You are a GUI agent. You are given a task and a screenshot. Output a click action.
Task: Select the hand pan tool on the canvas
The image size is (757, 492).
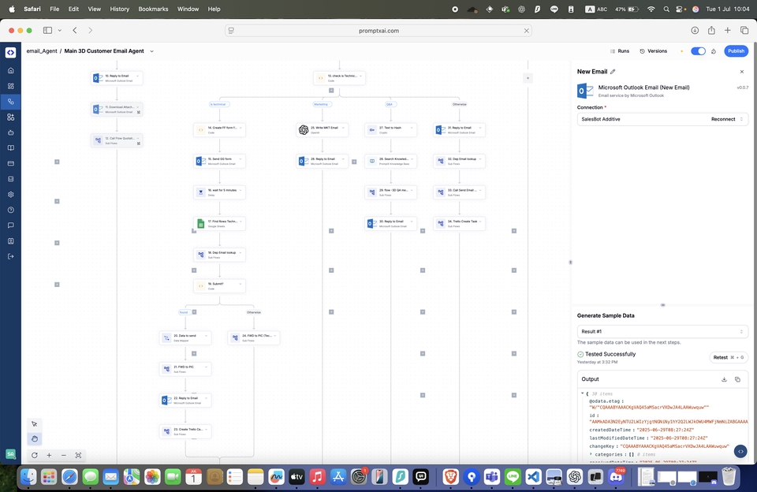pyautogui.click(x=33, y=439)
